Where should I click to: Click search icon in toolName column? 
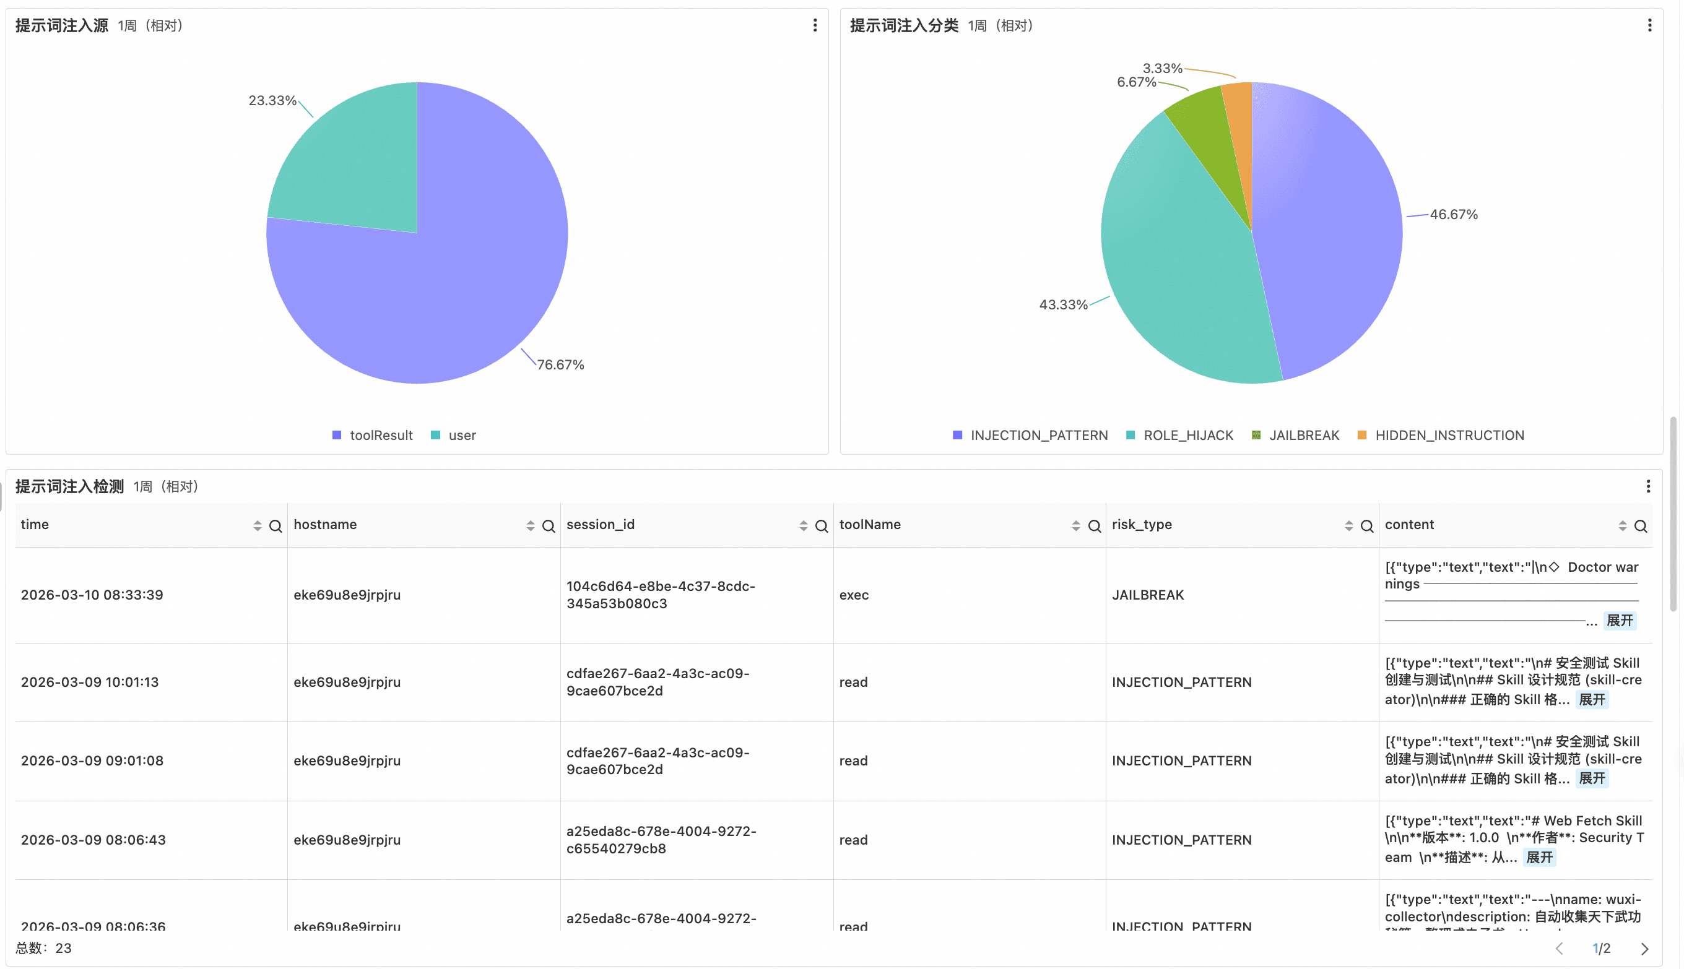[1094, 526]
